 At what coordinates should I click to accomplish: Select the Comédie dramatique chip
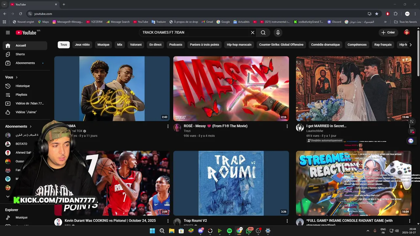325,45
